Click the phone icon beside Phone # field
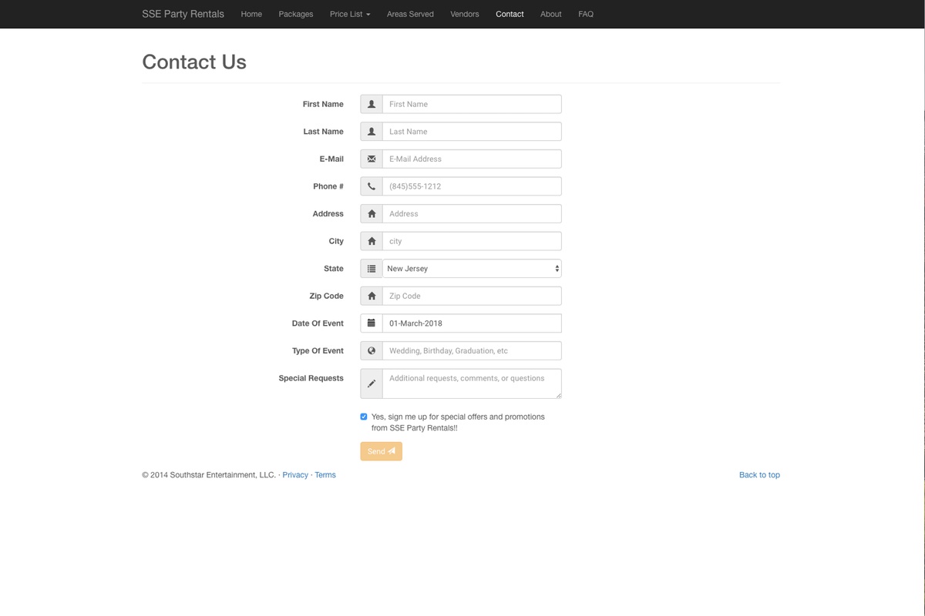 [372, 186]
